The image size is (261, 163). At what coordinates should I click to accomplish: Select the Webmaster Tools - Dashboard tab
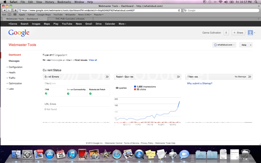24,19
